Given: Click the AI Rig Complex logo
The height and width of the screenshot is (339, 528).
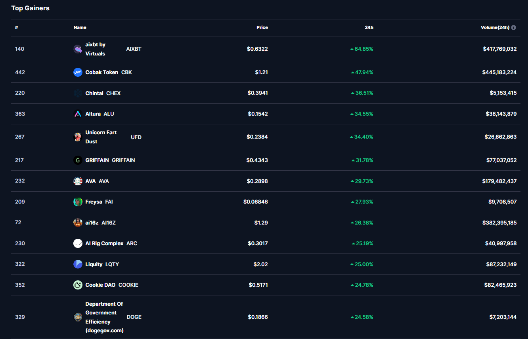Looking at the screenshot, I should [78, 244].
